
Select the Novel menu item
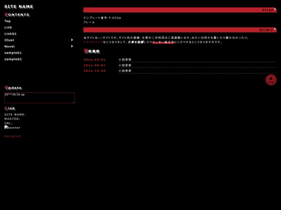coord(9,47)
